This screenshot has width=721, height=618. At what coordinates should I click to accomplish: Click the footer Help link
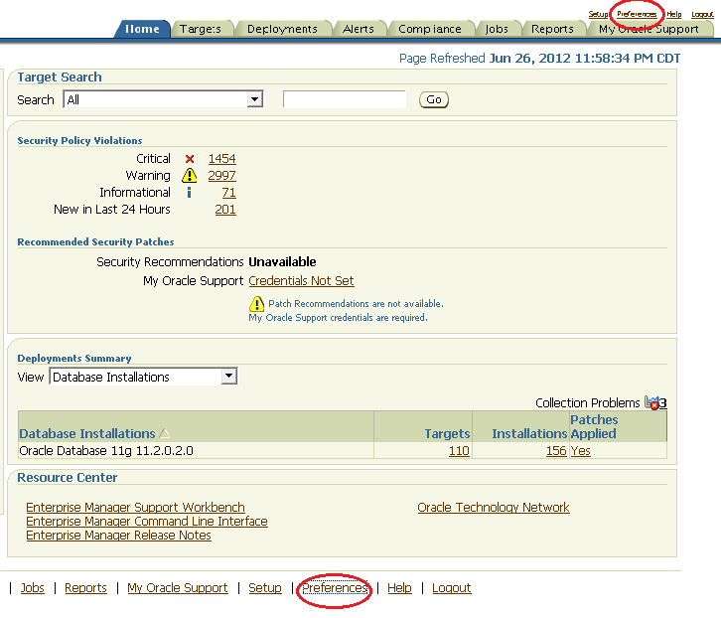[x=399, y=588]
